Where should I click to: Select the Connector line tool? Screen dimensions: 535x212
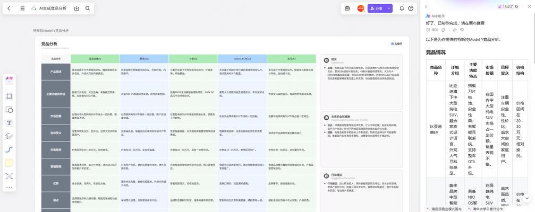[x=9, y=149]
